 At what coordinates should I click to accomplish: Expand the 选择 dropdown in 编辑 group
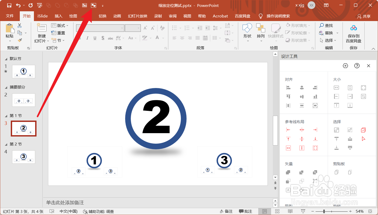[x=328, y=40]
